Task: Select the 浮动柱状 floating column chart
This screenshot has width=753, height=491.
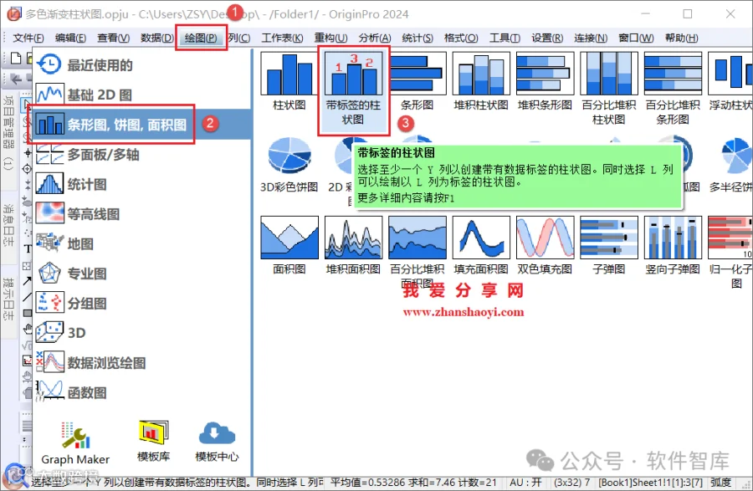Action: click(x=730, y=82)
